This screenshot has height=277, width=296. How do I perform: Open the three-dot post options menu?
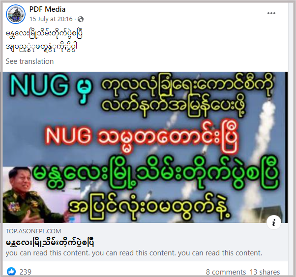[x=271, y=13]
